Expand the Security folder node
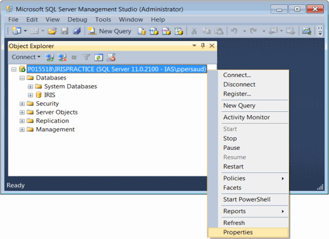 point(22,104)
